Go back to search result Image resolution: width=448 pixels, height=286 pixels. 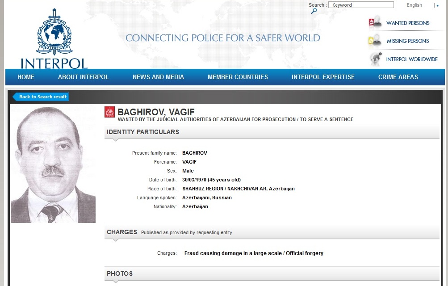41,97
